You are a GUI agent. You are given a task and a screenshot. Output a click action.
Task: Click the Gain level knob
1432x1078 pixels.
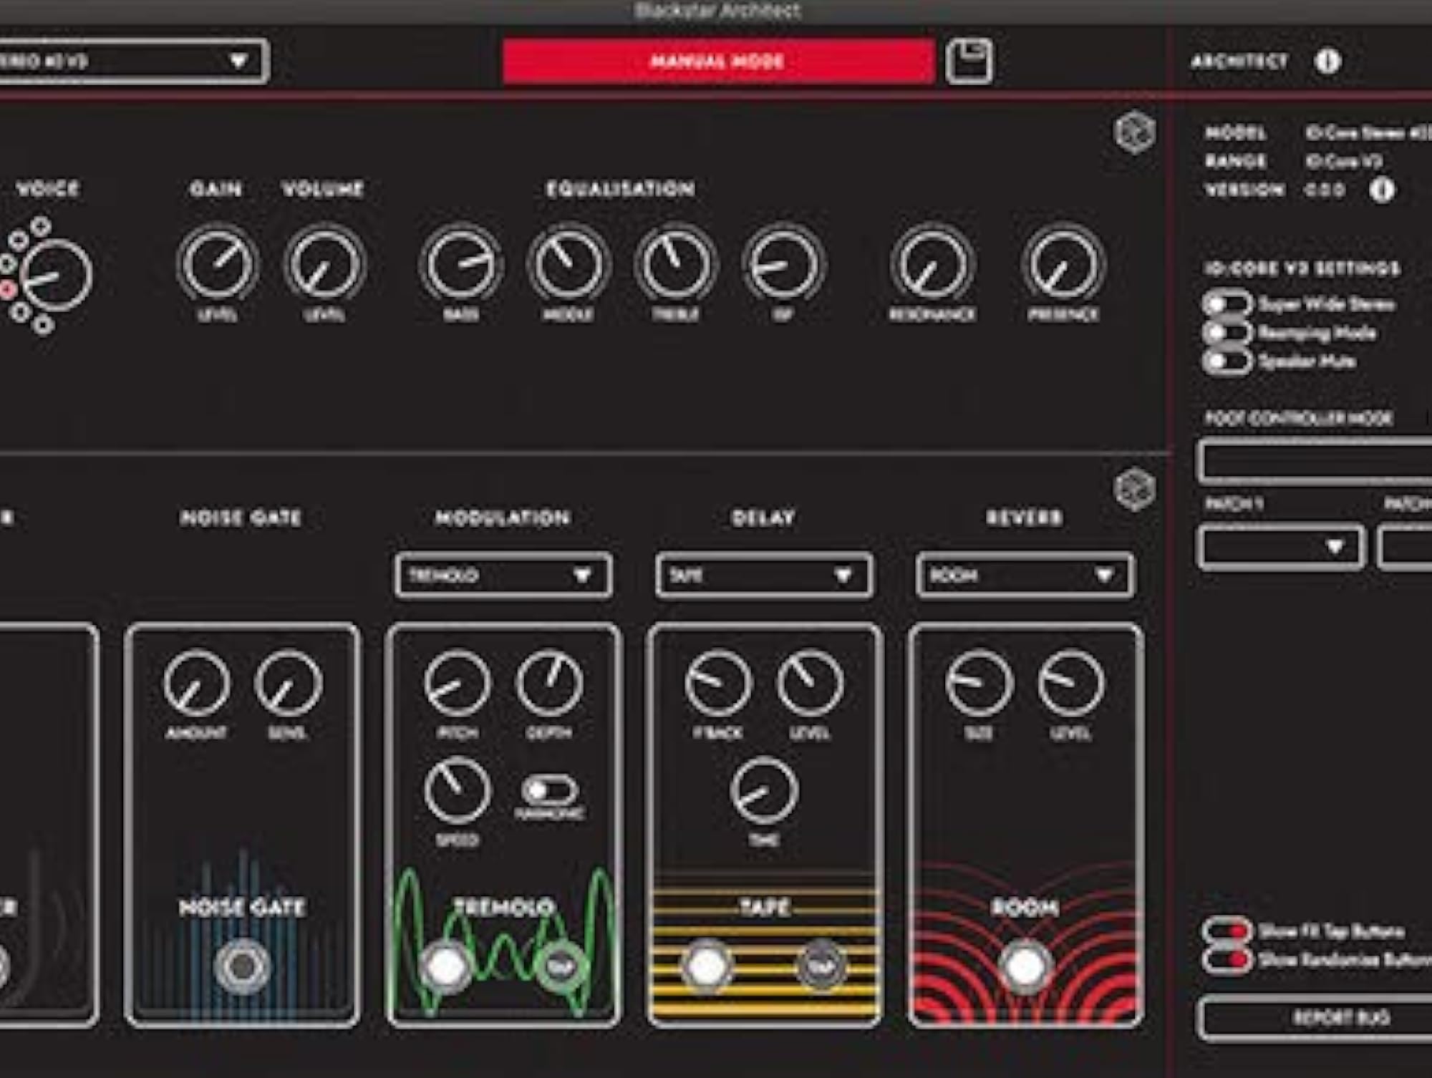click(217, 264)
